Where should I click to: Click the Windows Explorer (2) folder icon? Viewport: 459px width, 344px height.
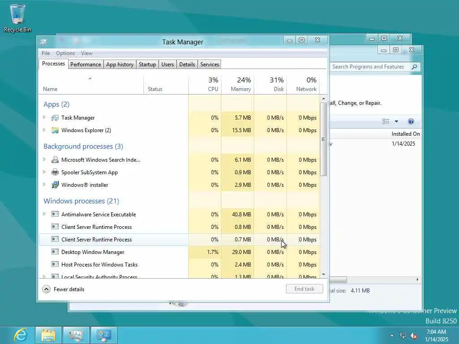[x=55, y=130]
